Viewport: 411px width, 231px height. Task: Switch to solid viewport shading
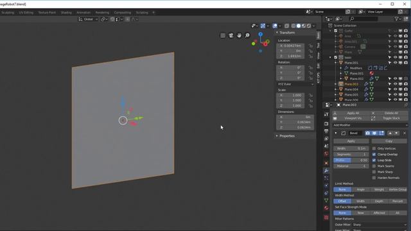click(299, 26)
